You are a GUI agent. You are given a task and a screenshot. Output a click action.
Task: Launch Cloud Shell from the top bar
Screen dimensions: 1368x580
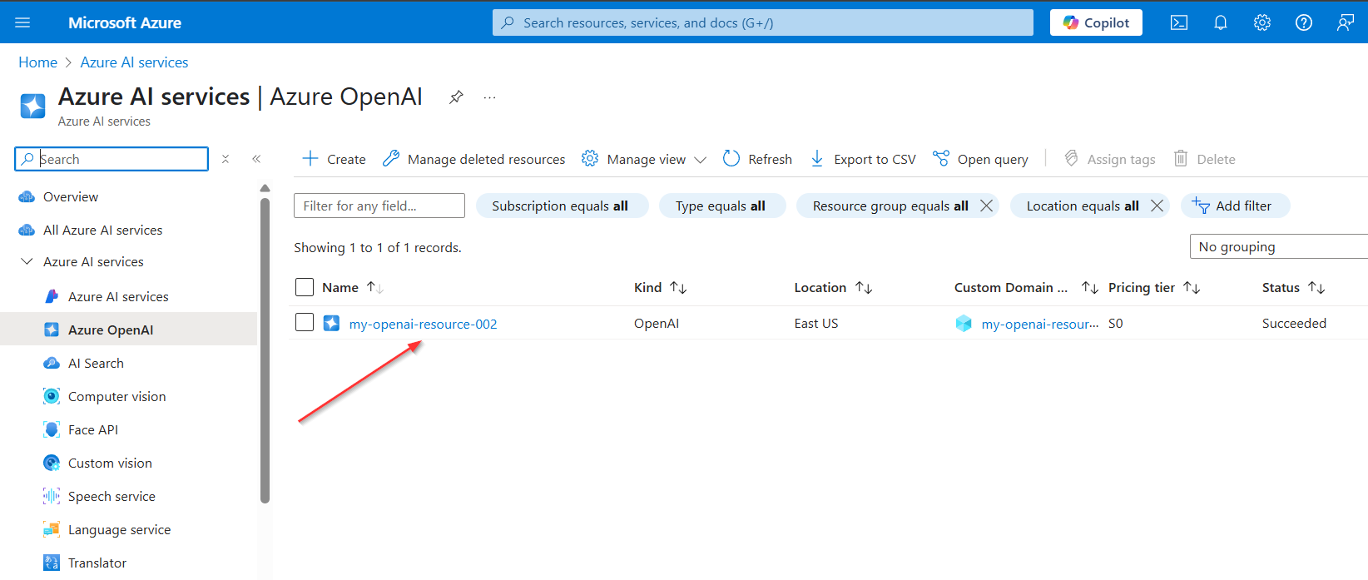pyautogui.click(x=1179, y=22)
